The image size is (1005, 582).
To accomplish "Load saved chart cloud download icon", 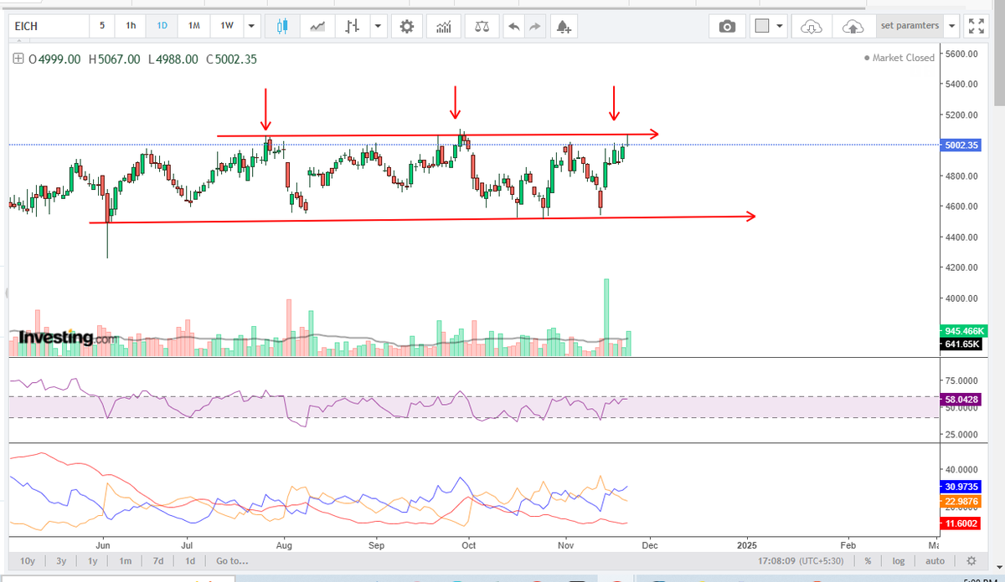I will [811, 26].
